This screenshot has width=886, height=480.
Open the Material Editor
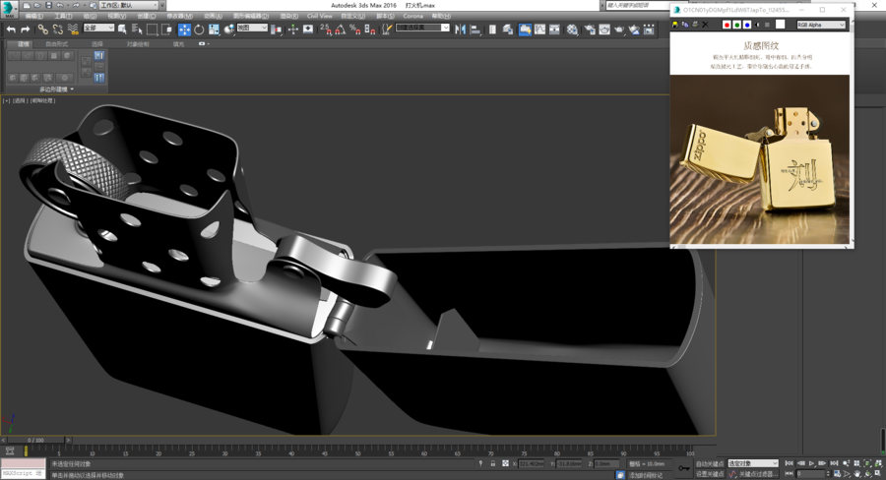click(572, 30)
